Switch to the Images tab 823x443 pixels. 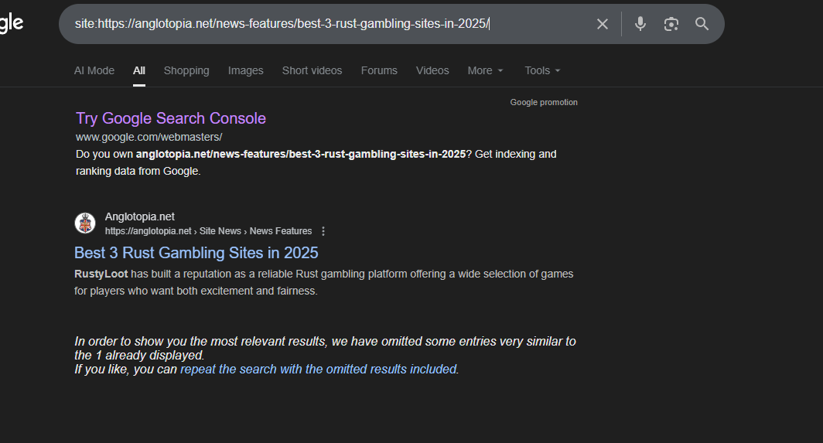(246, 70)
